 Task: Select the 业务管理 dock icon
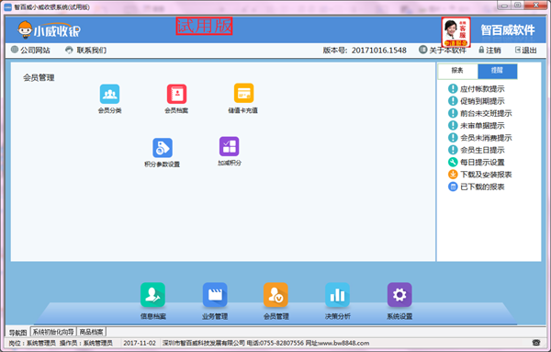pyautogui.click(x=215, y=295)
